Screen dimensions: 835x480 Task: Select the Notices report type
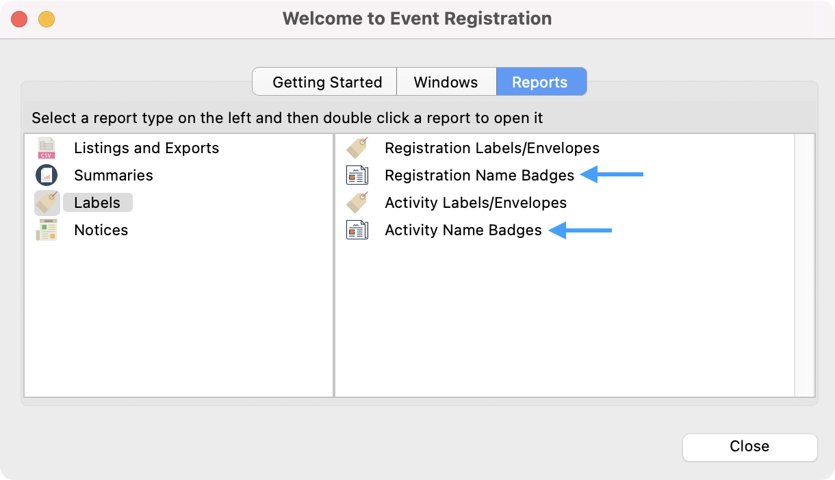[101, 230]
